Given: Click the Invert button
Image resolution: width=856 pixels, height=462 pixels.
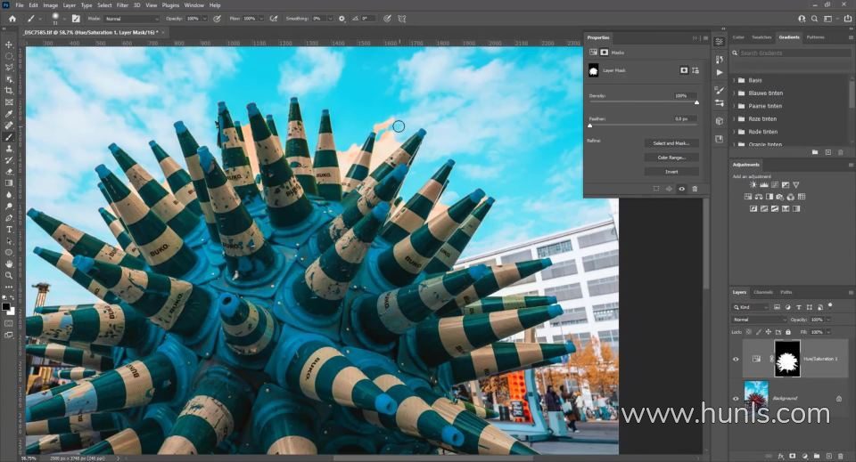Looking at the screenshot, I should [x=671, y=172].
